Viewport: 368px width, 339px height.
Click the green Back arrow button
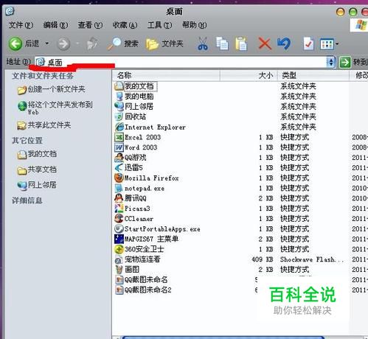pyautogui.click(x=15, y=44)
